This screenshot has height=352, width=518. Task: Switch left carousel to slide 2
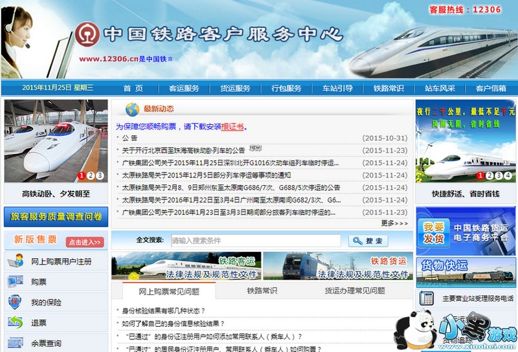(91, 175)
